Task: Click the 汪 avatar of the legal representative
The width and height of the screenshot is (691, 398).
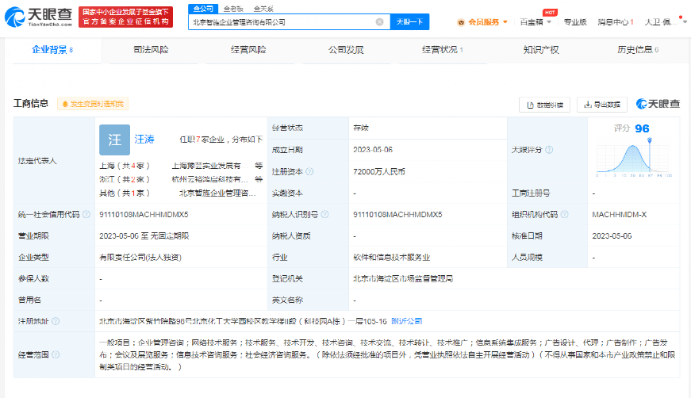Action: coord(114,140)
